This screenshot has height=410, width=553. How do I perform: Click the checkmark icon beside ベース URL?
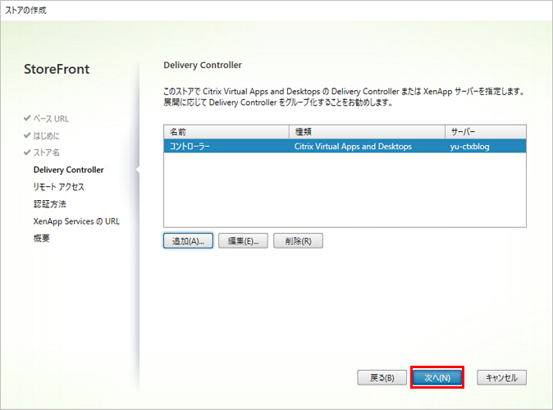tap(27, 119)
